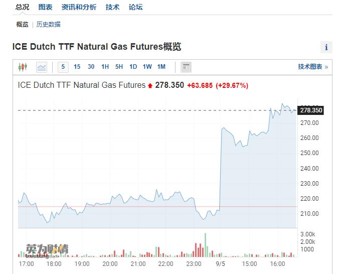The image size is (340, 274).
Task: Open the 技术图表 link
Action: point(313,67)
